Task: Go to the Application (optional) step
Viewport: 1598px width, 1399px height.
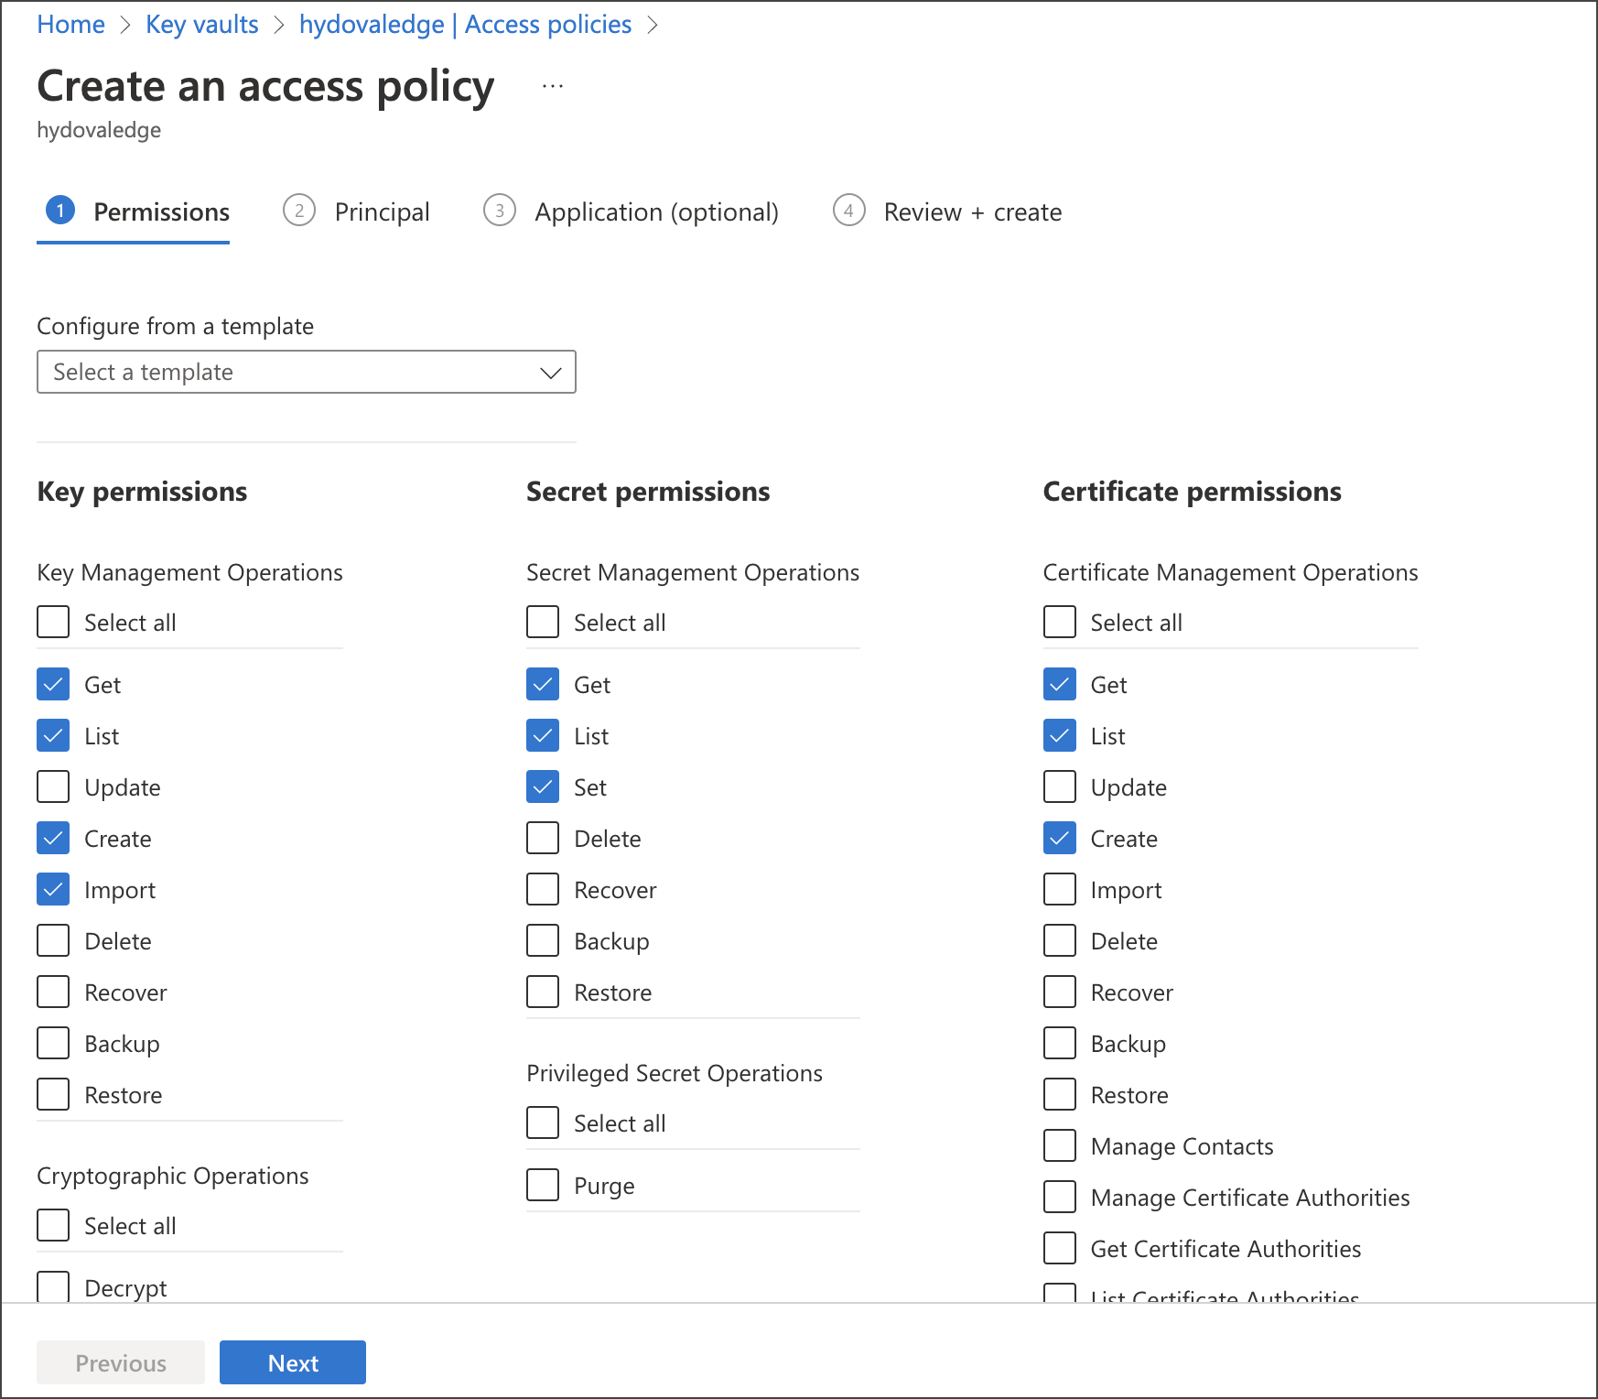Action: pyautogui.click(x=655, y=211)
